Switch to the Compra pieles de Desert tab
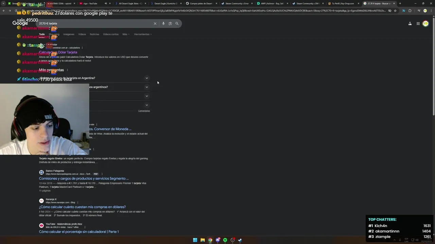This screenshot has width=435, height=244. [x=201, y=3]
